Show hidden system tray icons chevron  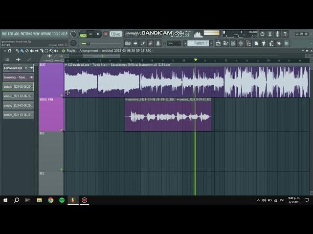coord(259,200)
